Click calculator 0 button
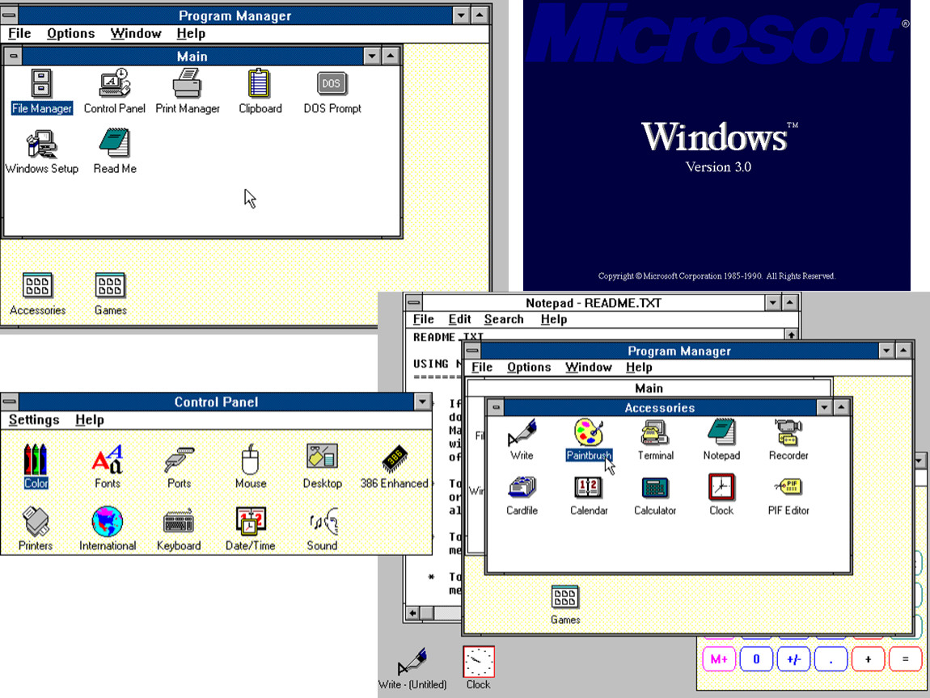Viewport: 930px width, 698px height. click(756, 659)
